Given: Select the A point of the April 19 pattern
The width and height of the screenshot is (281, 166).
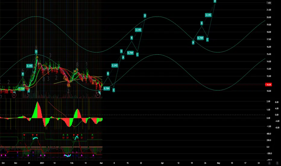Looking at the screenshot, I should click(x=193, y=43).
